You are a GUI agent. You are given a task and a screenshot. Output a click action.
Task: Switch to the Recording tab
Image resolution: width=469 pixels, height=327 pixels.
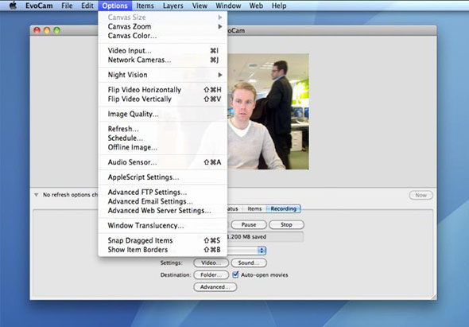[x=283, y=208]
